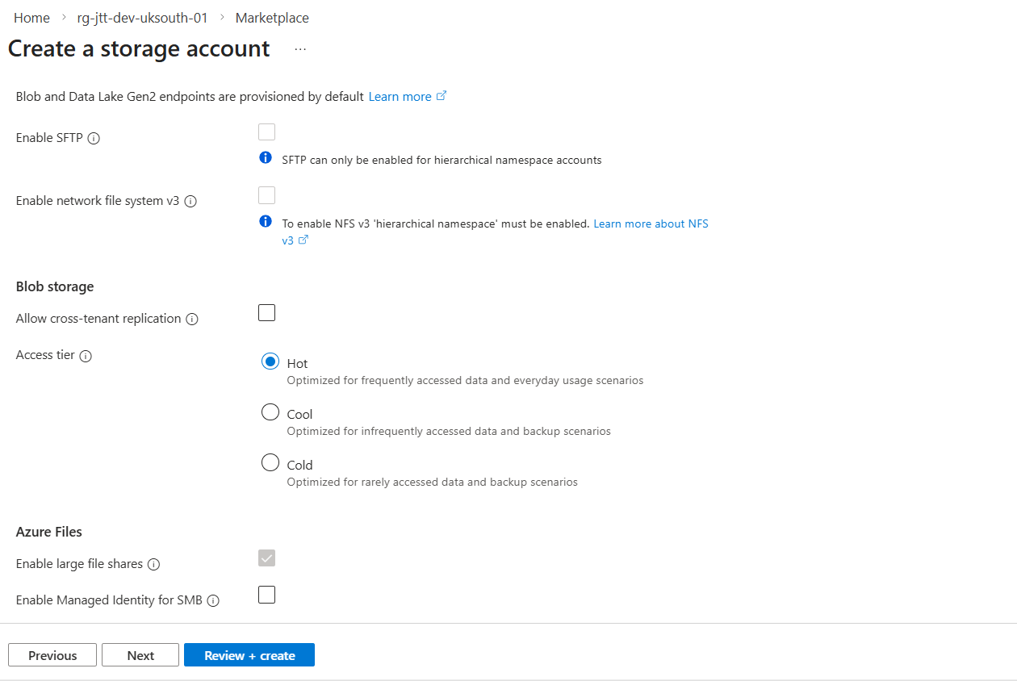The height and width of the screenshot is (681, 1017).
Task: Open the Learn more about NFS v3 link
Action: pos(651,224)
